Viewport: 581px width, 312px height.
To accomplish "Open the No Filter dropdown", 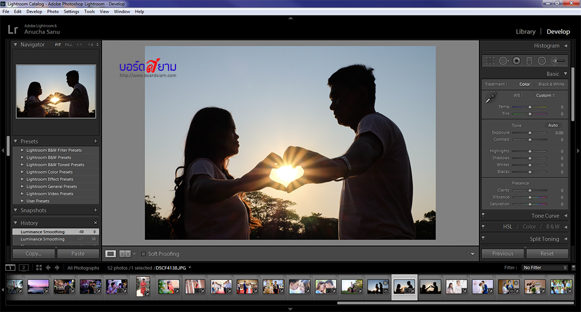I will pos(544,268).
